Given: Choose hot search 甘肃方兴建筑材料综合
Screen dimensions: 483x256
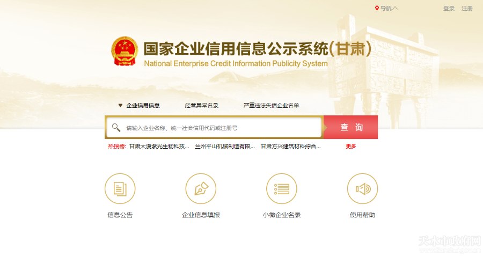Looking at the screenshot, I should [291, 147].
